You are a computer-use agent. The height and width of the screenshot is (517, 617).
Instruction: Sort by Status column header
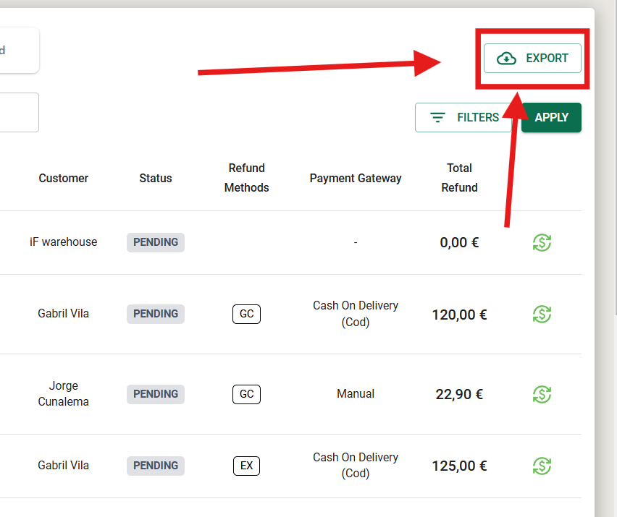pos(156,179)
